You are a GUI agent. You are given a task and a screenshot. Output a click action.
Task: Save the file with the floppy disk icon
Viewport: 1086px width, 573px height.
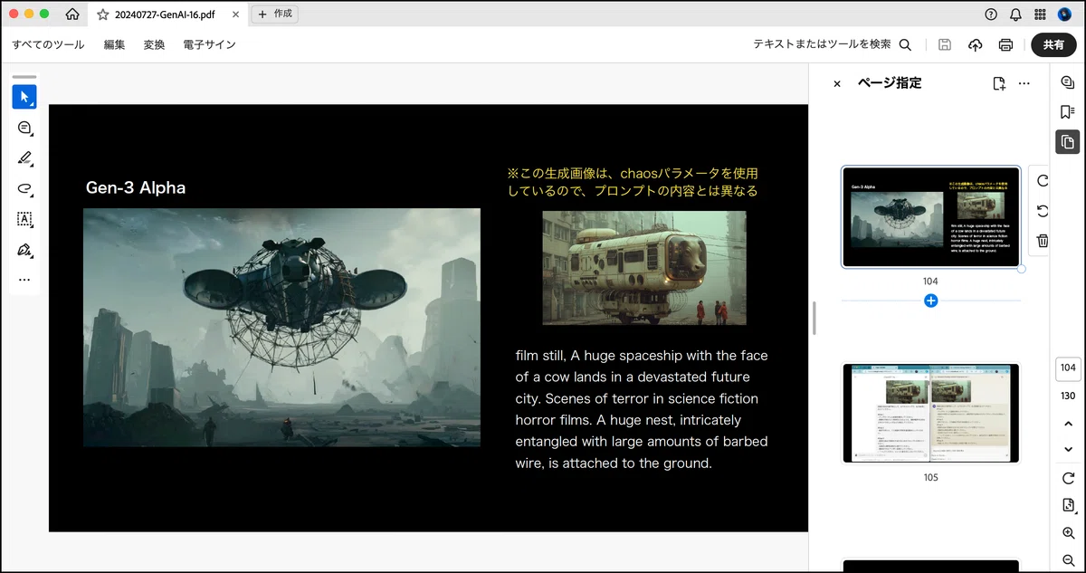point(945,44)
